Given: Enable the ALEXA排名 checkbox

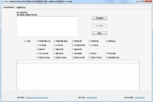Looking at the screenshot, I should [37, 54].
